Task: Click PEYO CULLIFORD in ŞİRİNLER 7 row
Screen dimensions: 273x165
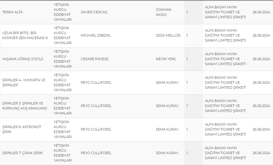Action: click(x=96, y=153)
